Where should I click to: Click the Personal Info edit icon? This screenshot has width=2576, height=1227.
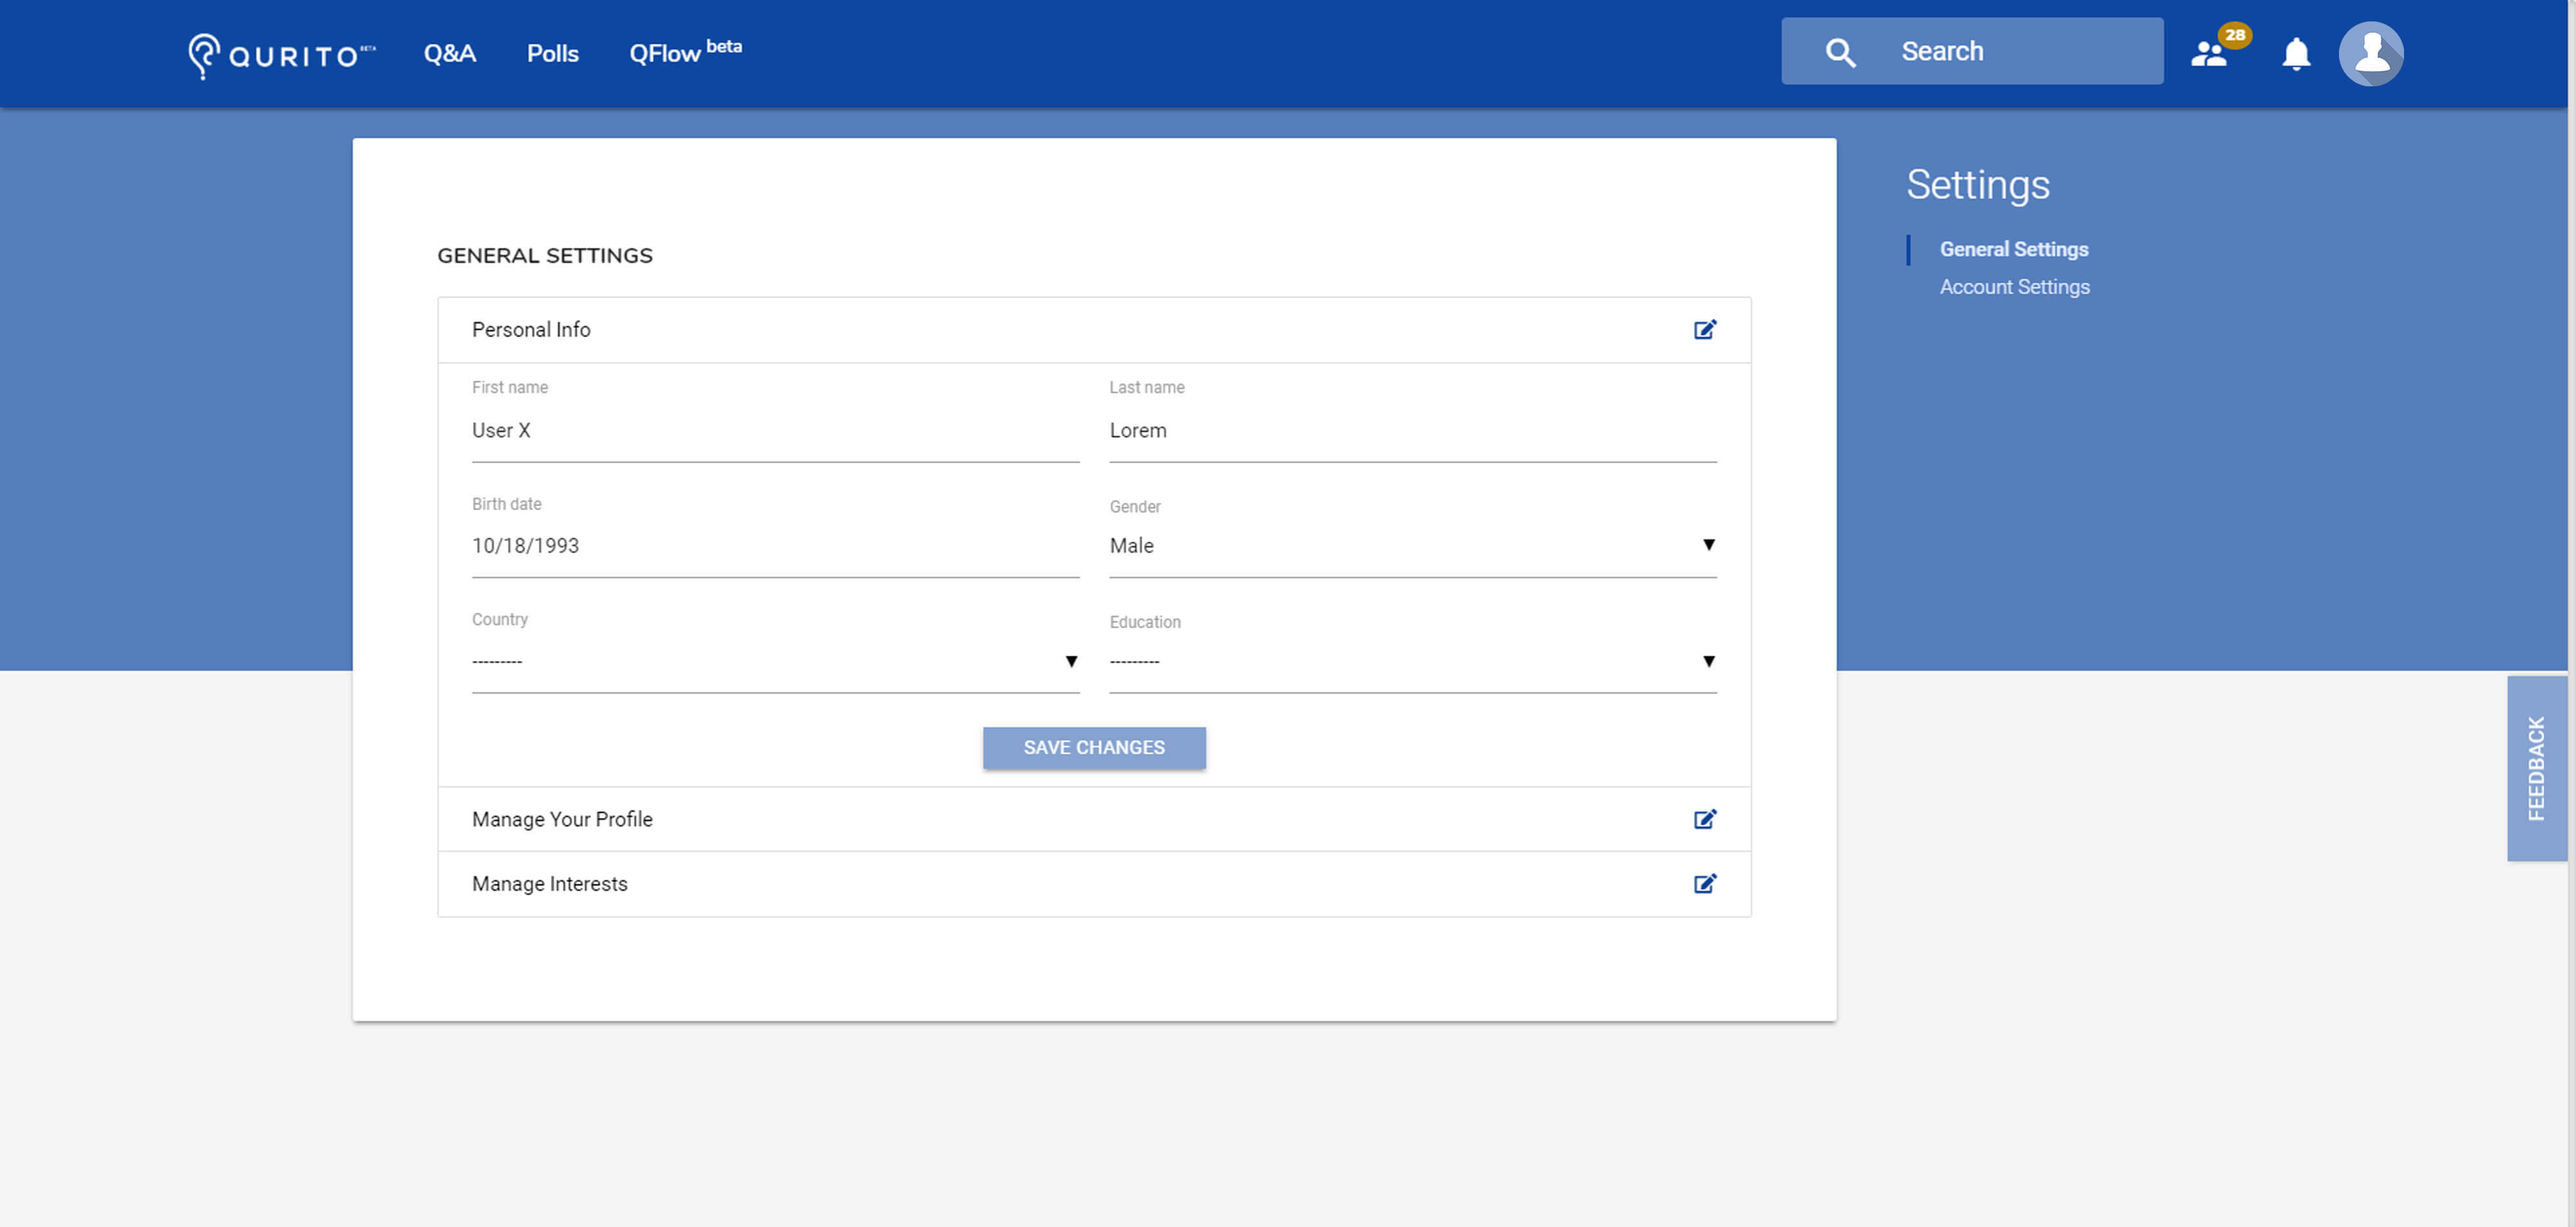pos(1704,330)
